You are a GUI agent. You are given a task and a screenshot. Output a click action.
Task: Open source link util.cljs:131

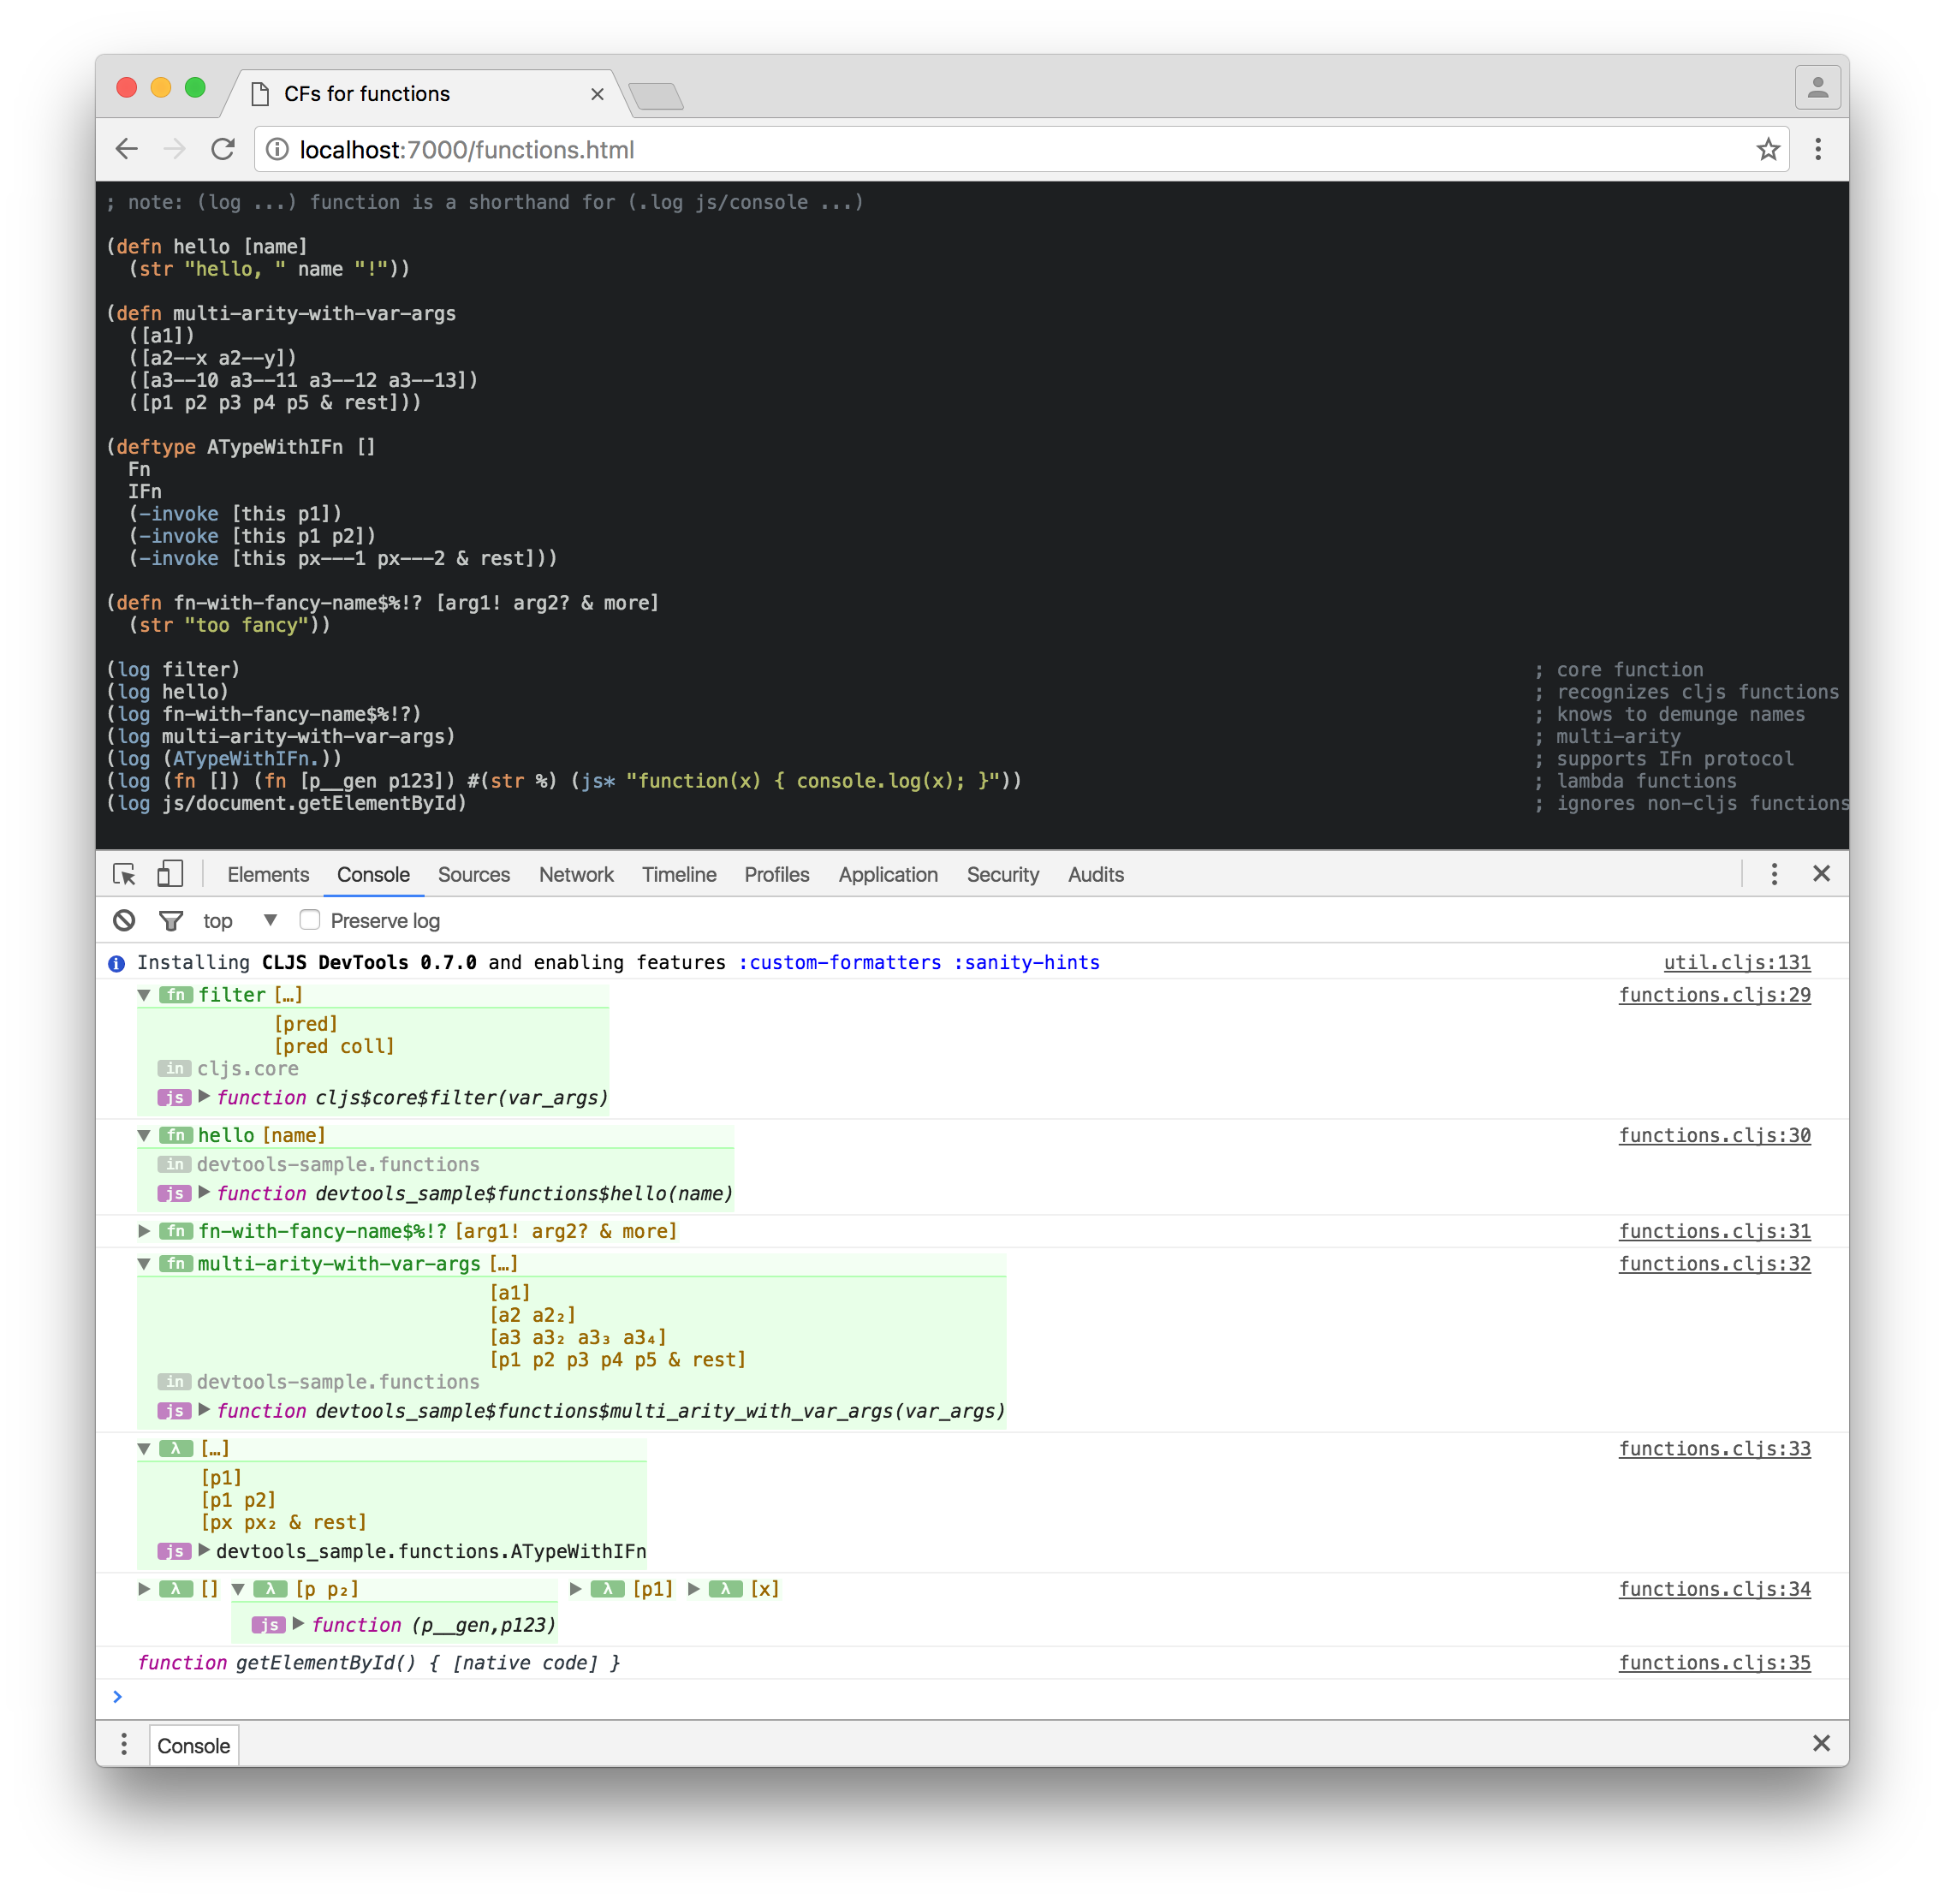[1737, 962]
